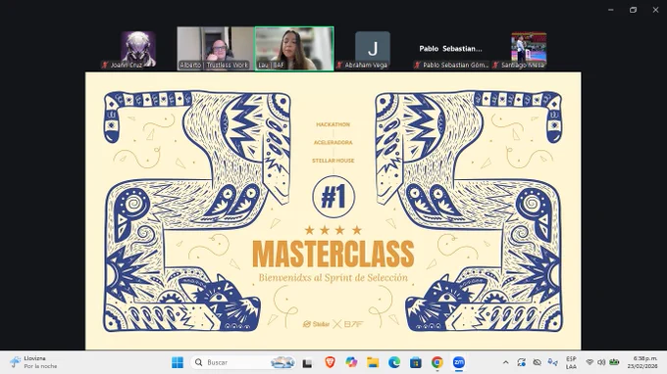Click the MASTERCLASS title on the slide

point(333,254)
